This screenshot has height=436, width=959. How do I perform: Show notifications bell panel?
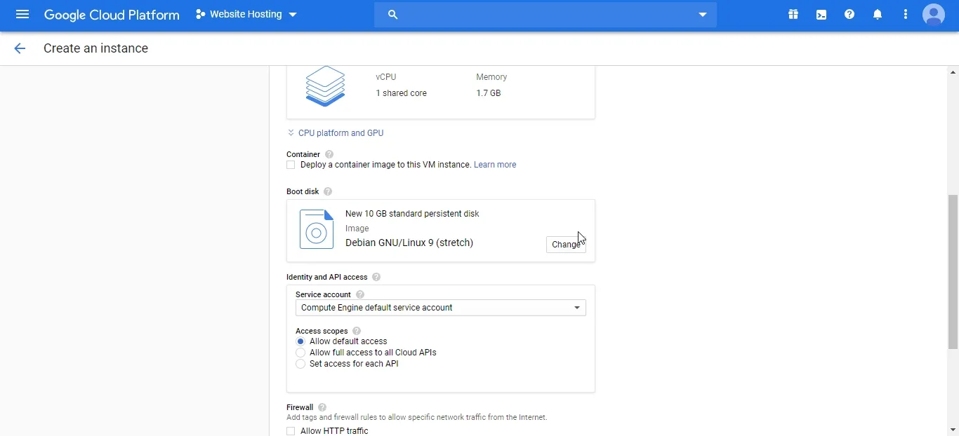point(878,15)
